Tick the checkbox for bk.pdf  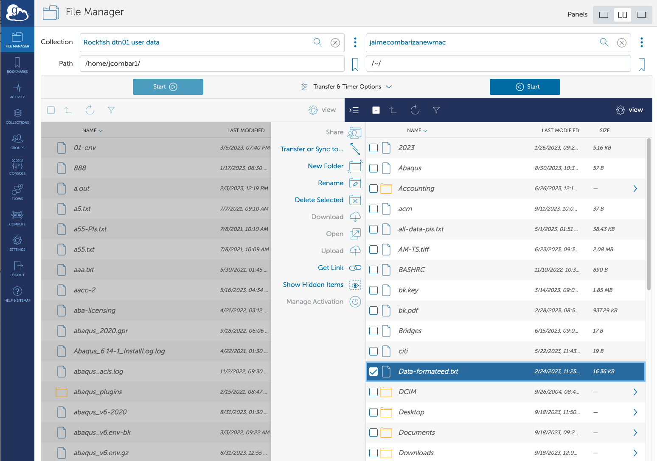[373, 311]
